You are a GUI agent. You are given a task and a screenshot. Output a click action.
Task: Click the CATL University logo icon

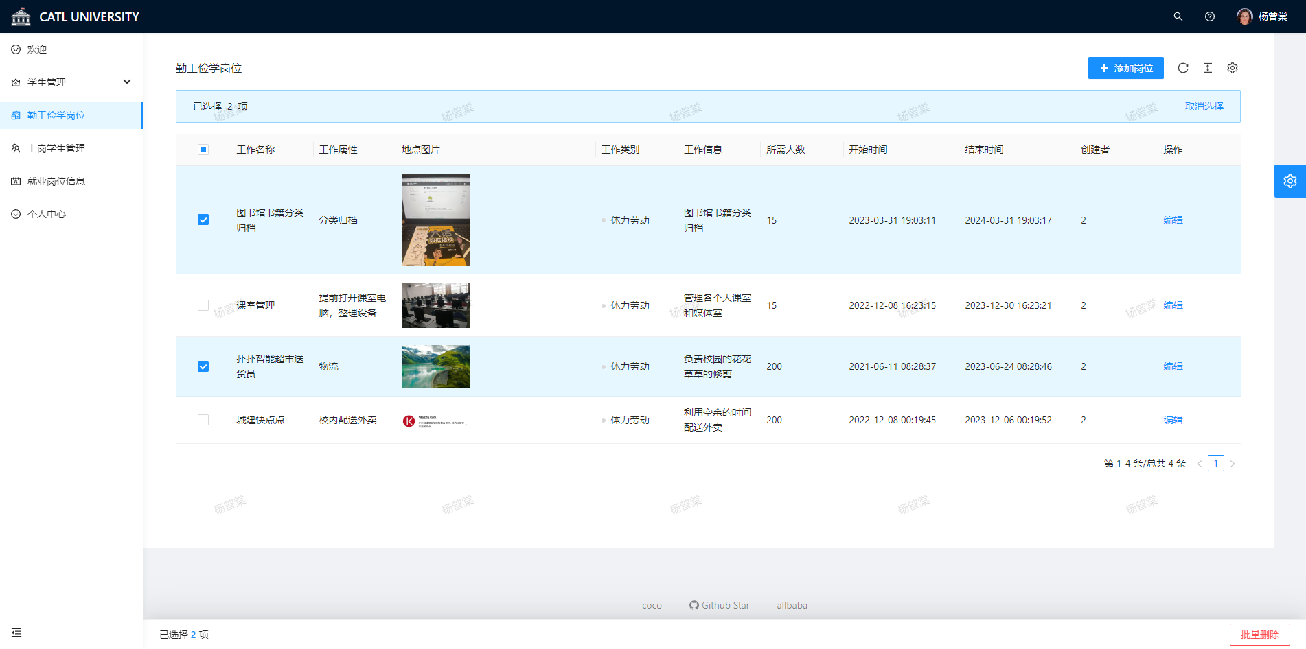[x=21, y=16]
